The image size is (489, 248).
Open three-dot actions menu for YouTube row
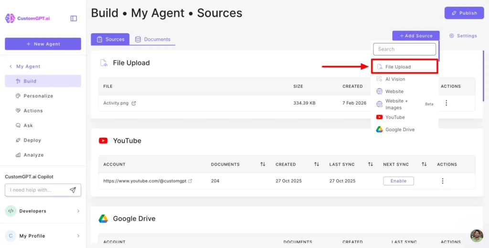[443, 181]
